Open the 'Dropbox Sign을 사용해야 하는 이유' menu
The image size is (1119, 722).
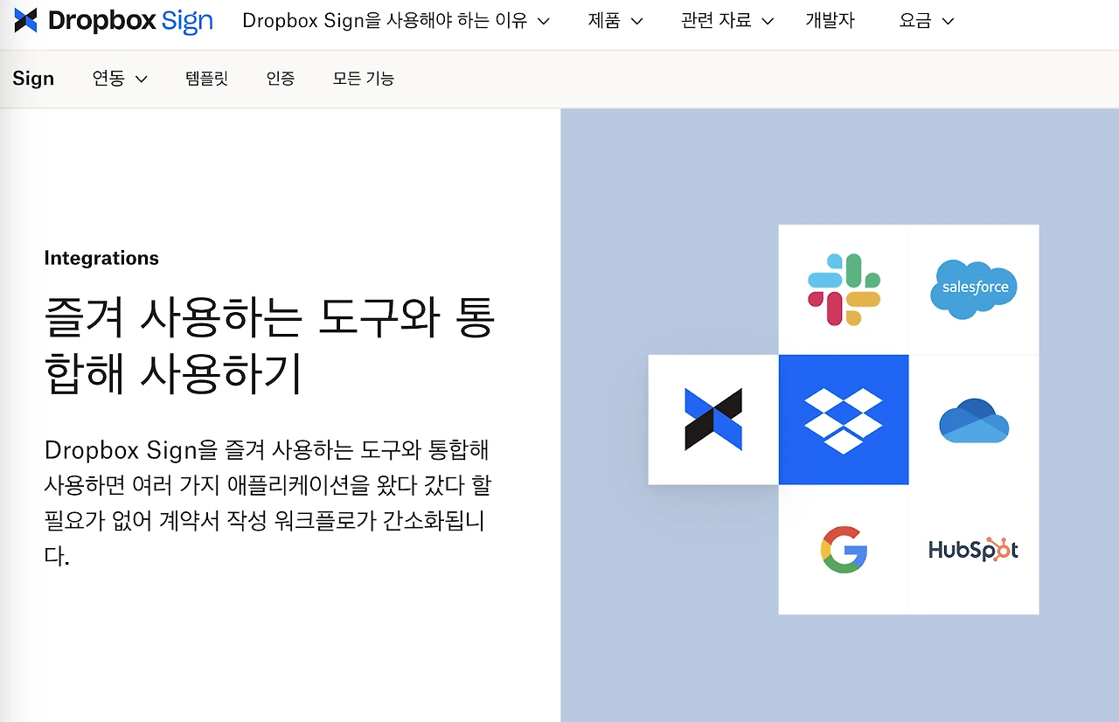click(x=396, y=21)
